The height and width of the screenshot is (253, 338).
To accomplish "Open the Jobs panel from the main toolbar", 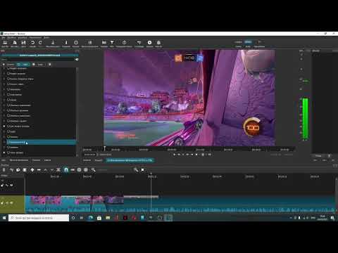I will pos(158,44).
